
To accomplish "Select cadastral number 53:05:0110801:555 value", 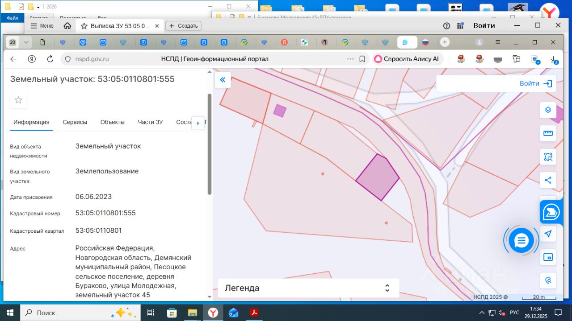I will tap(105, 213).
